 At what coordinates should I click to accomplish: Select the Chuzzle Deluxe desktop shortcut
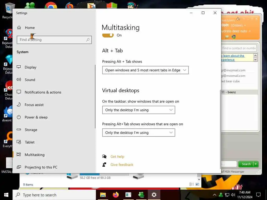click(8, 90)
